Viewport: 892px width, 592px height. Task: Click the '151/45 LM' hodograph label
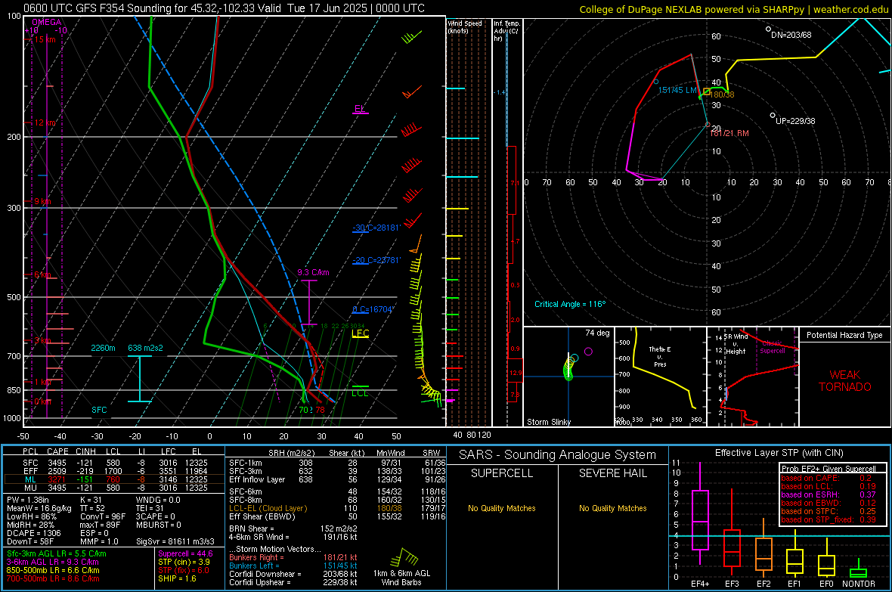(677, 90)
